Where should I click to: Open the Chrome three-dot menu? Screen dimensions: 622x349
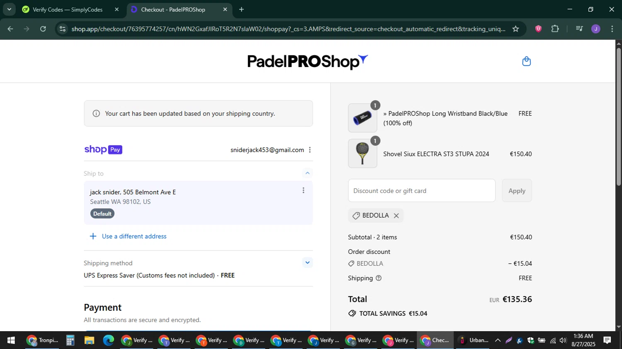tap(612, 29)
